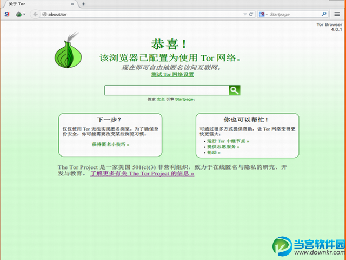The image size is (346, 260).
Task: Click the 现在即可自由地匿名访问互联网 text
Action: pos(171,68)
